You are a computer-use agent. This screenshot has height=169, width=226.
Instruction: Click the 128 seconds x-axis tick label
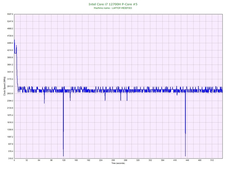tap(64, 160)
